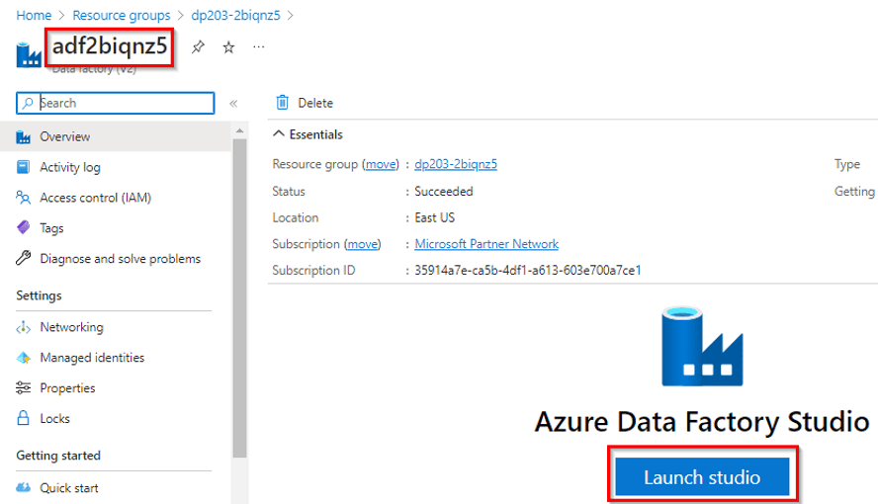Screen dimensions: 878x504
Task: Select the Subscription ID value text
Action: coord(527,270)
